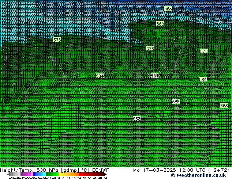232x179 pixels.
Task: Click the positive '24' value on the legend scale
Action: (x=79, y=178)
